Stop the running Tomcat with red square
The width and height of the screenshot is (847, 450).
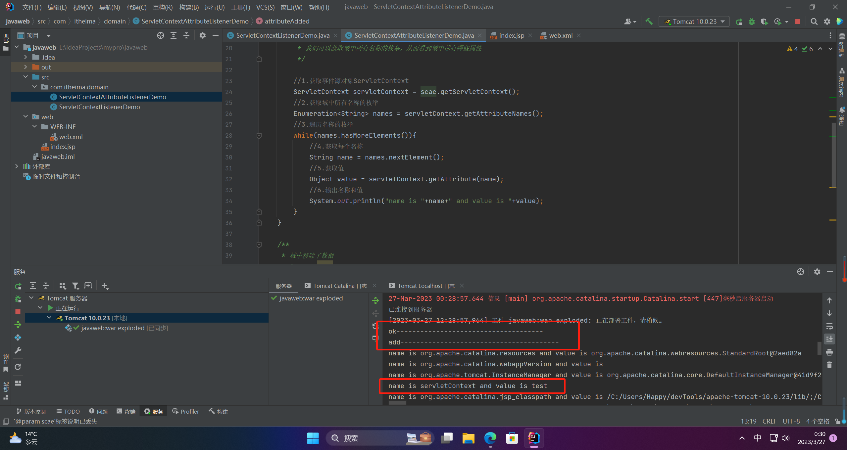tap(798, 22)
